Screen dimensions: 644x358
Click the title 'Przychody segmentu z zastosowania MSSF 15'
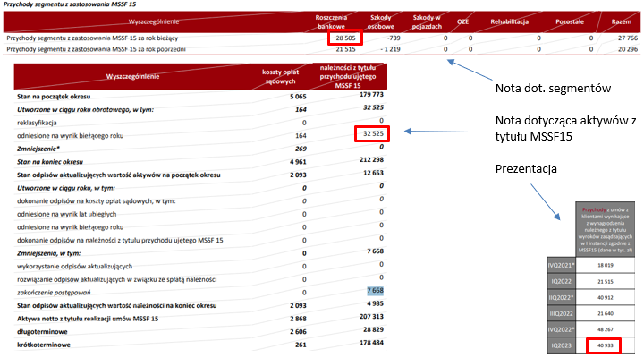[x=70, y=4]
